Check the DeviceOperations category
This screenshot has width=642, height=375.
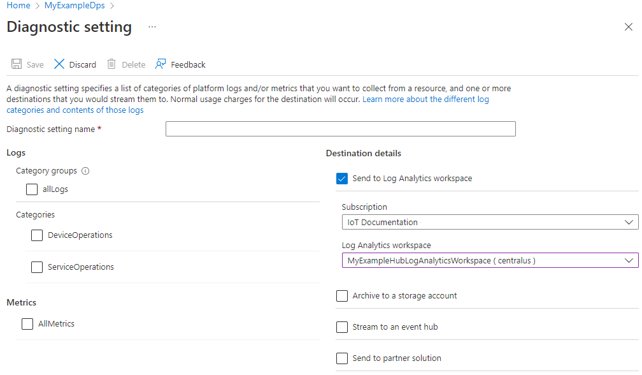point(37,235)
